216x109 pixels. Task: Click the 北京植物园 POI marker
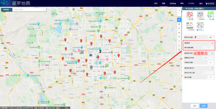[39, 24]
